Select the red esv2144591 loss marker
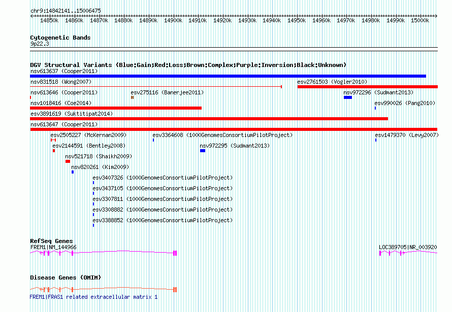The height and width of the screenshot is (312, 452). coord(54,151)
